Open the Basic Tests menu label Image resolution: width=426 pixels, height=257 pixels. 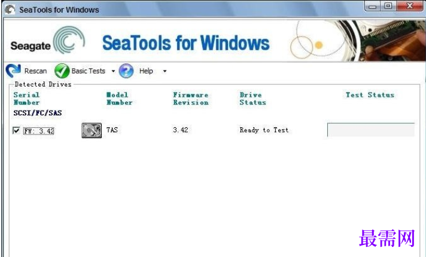click(89, 71)
